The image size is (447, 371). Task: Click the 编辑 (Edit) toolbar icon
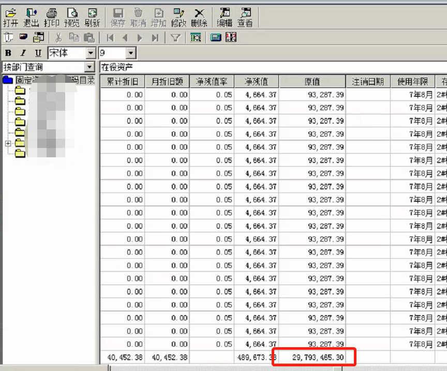tap(225, 18)
